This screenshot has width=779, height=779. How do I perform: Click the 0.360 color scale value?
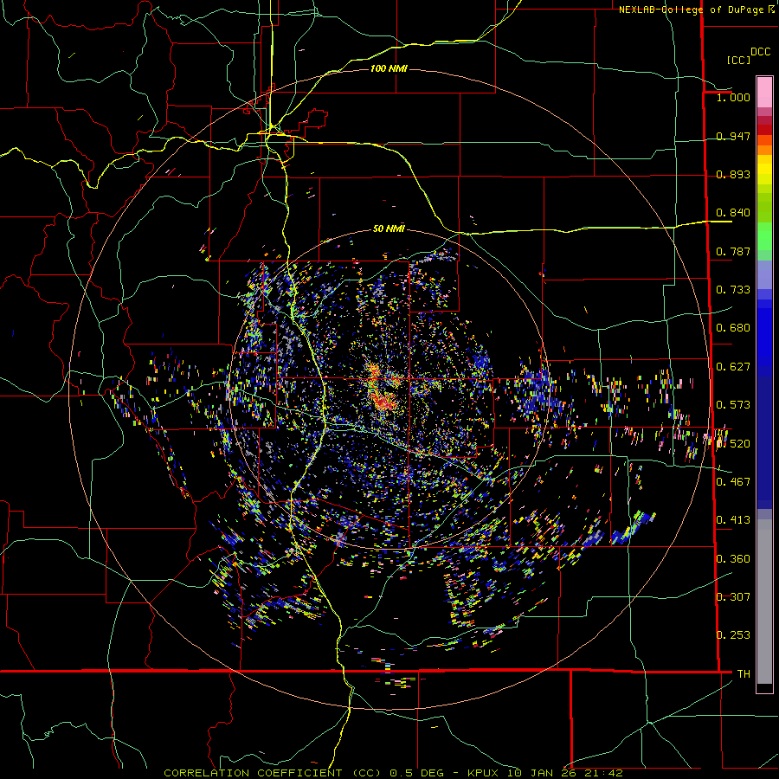(x=733, y=559)
